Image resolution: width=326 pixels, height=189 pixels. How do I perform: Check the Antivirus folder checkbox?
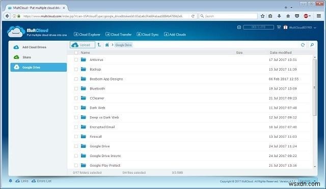click(x=76, y=60)
